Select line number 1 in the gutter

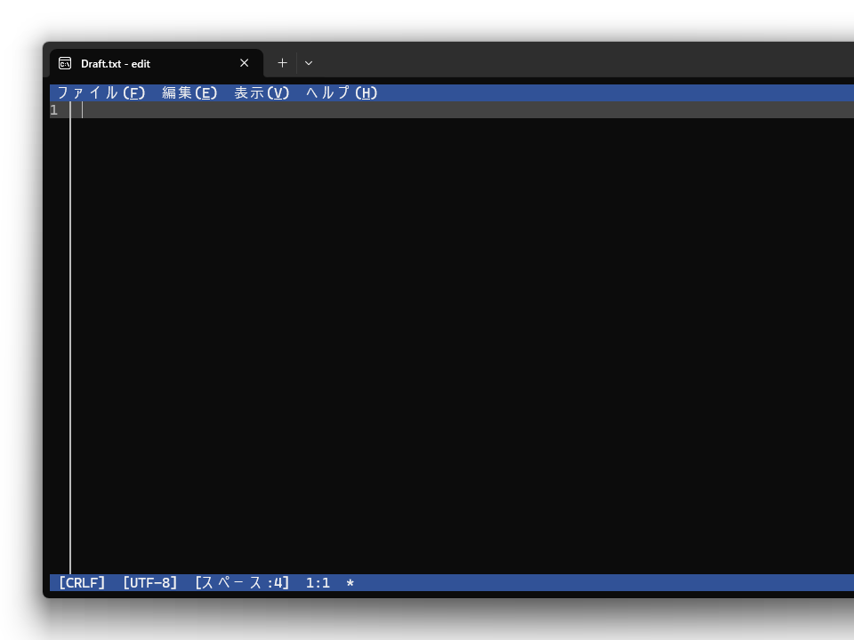53,109
